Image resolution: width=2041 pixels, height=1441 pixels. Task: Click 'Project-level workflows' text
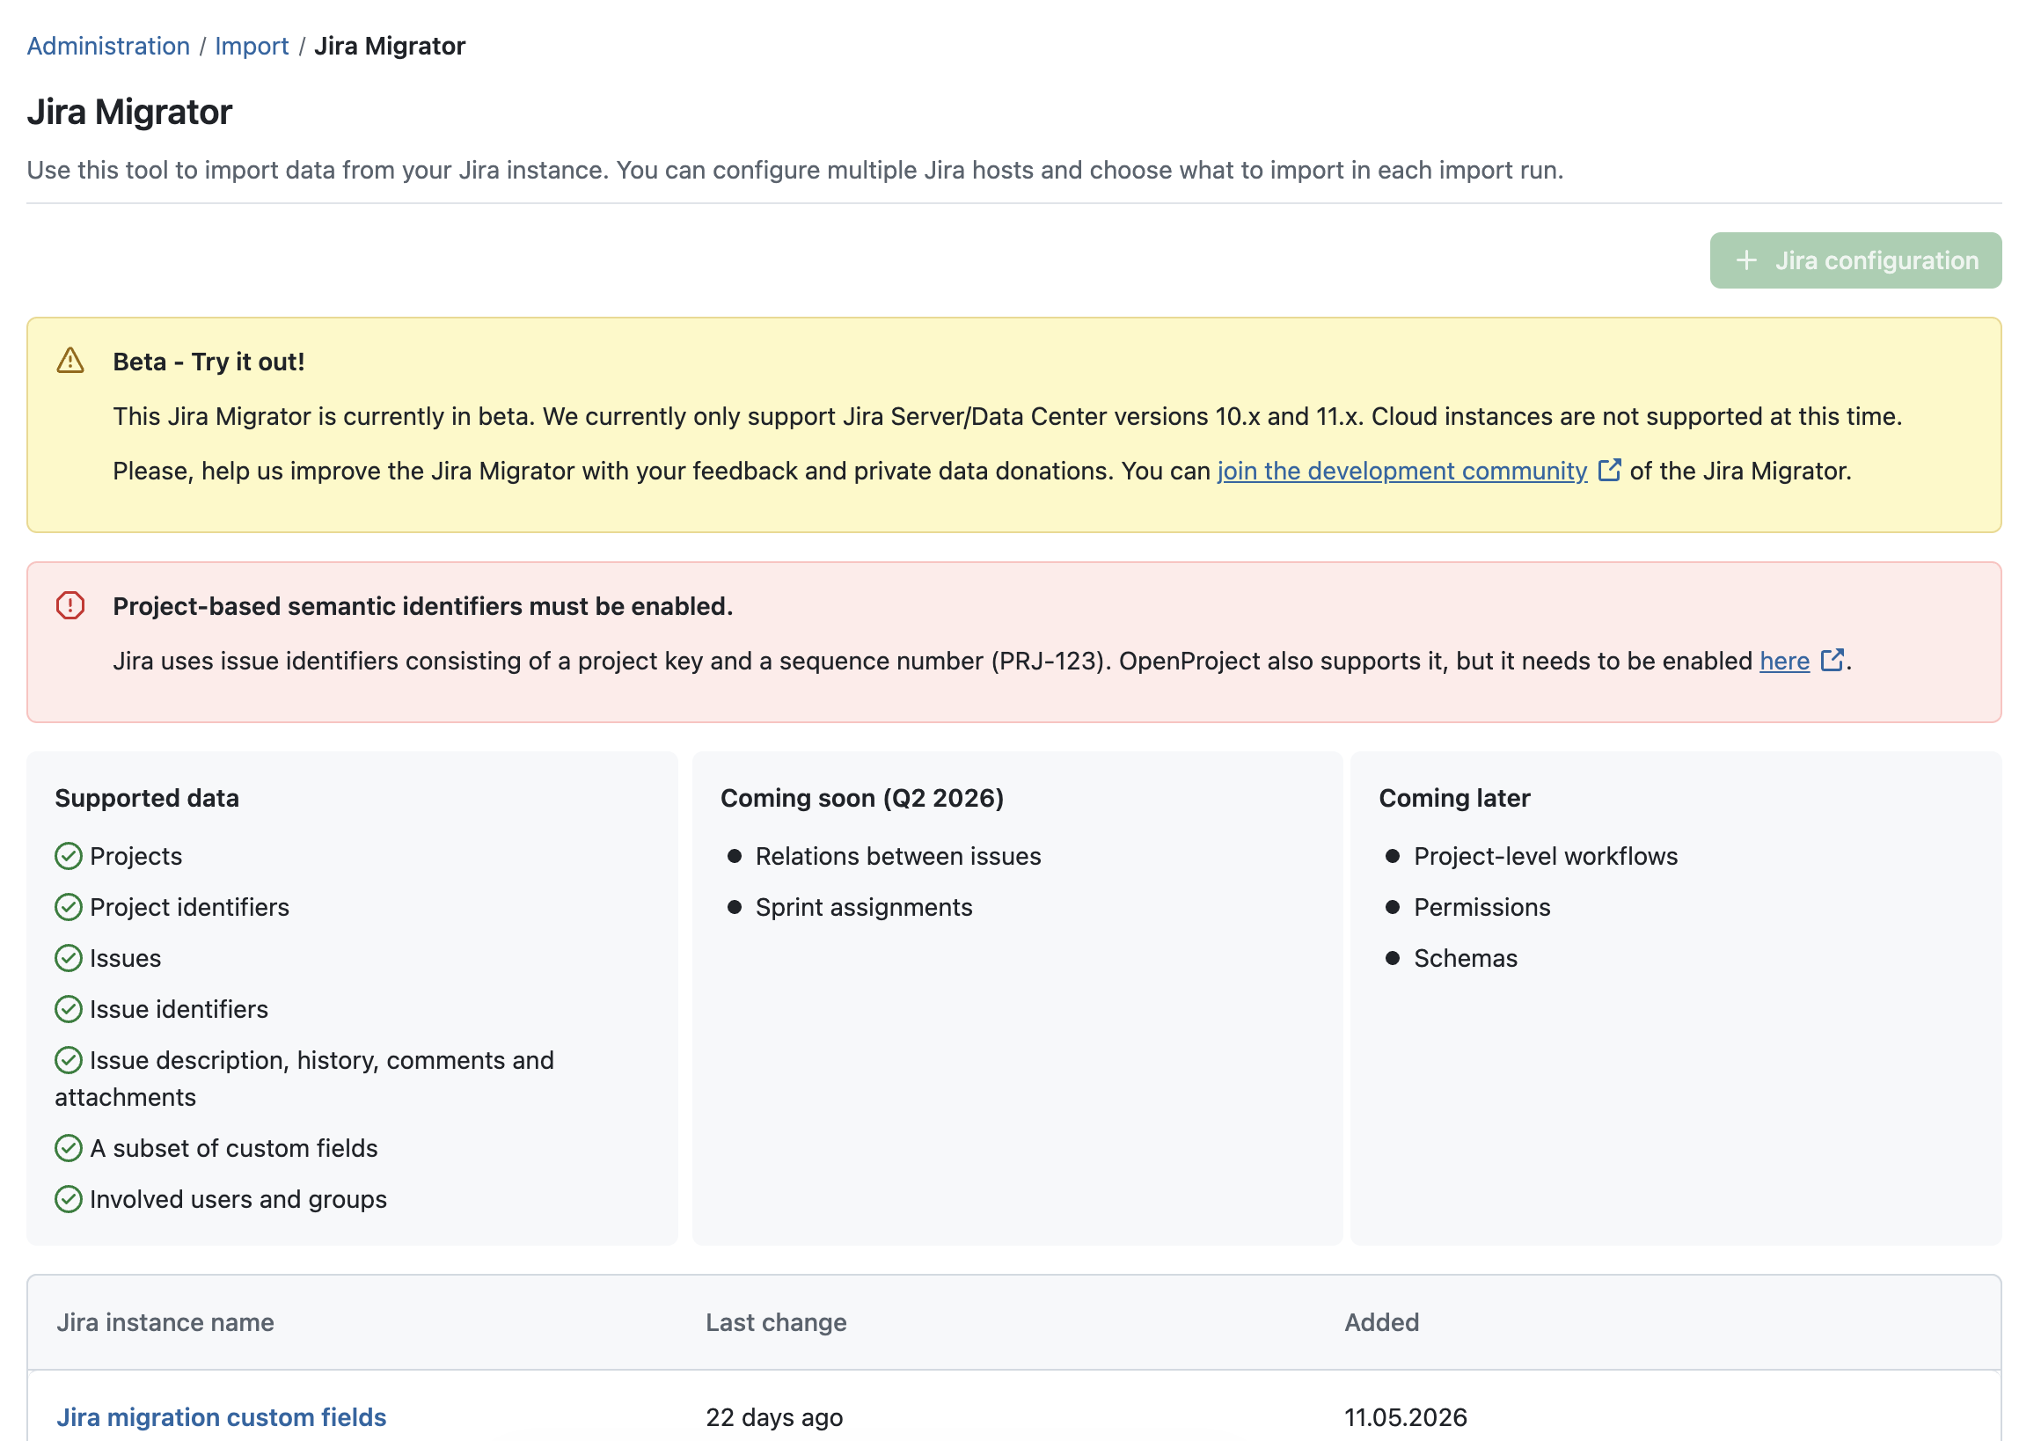[x=1546, y=856]
